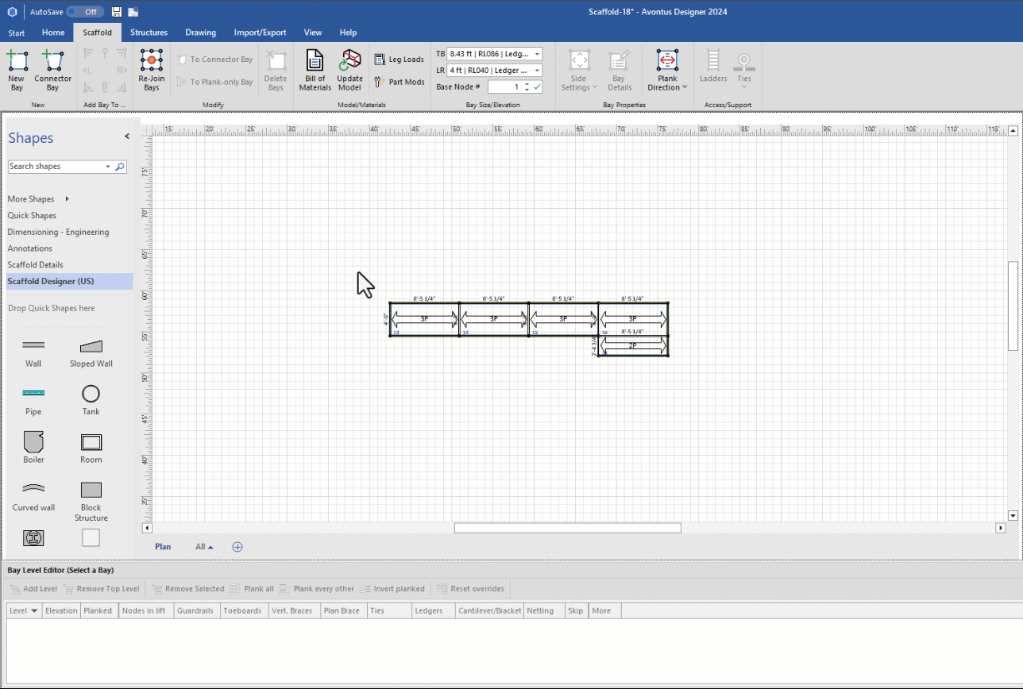
Task: Collapse the Shapes panel
Action: (126, 137)
